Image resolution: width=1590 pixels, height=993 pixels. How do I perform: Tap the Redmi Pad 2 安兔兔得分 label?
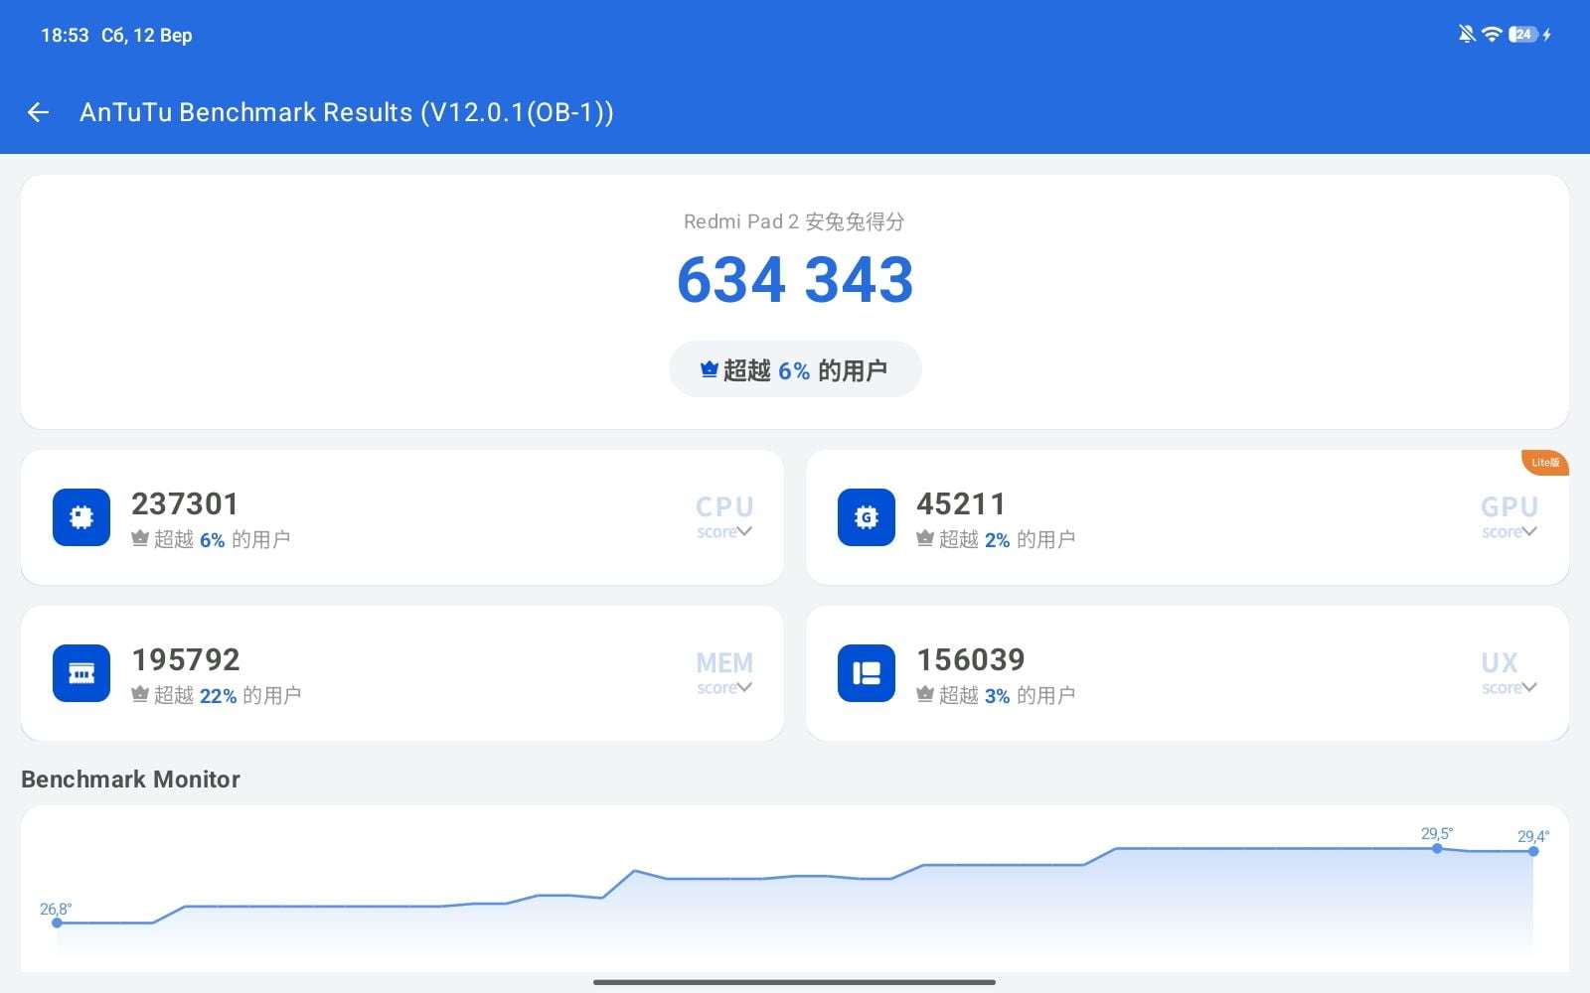tap(794, 221)
